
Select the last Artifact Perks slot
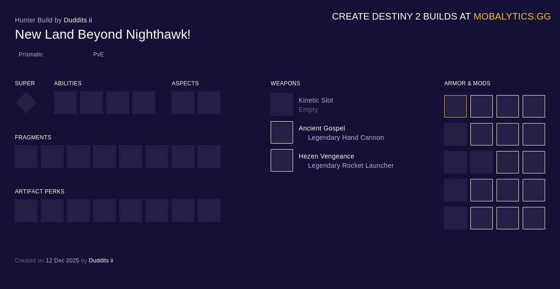click(209, 211)
